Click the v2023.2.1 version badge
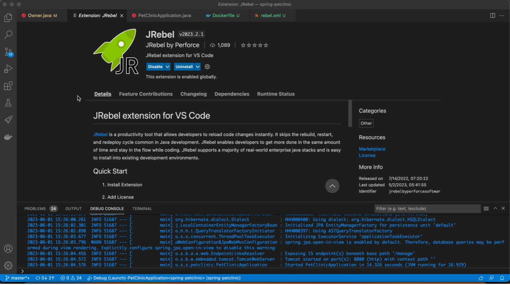This screenshot has width=510, height=285. (x=191, y=34)
